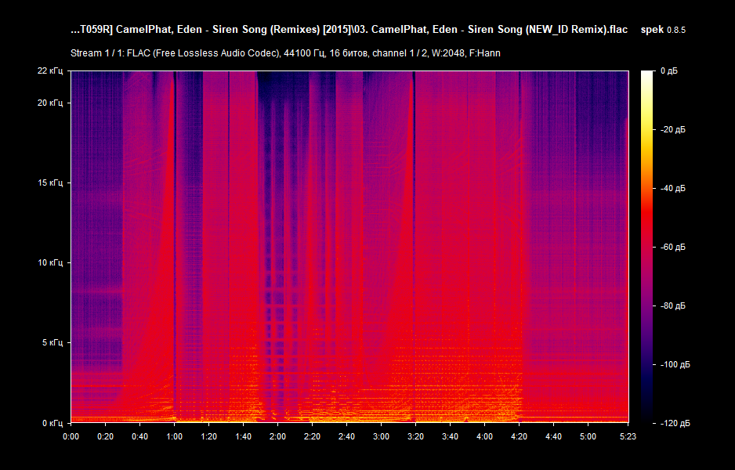
Task: Click the '4:00' time label
Action: click(485, 437)
